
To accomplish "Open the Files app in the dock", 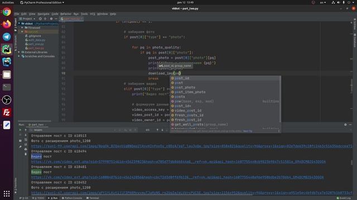I will tap(7, 74).
